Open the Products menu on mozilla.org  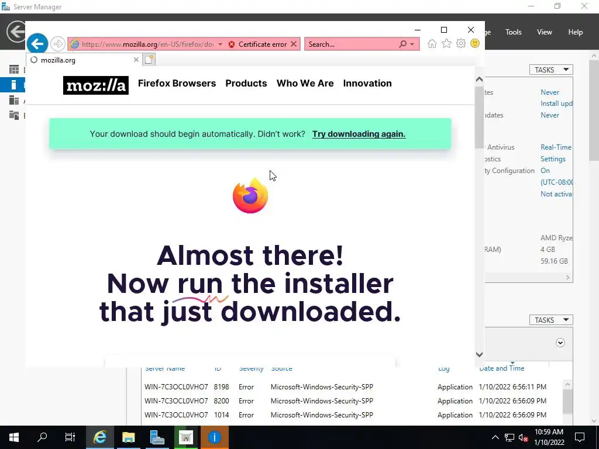(x=246, y=83)
